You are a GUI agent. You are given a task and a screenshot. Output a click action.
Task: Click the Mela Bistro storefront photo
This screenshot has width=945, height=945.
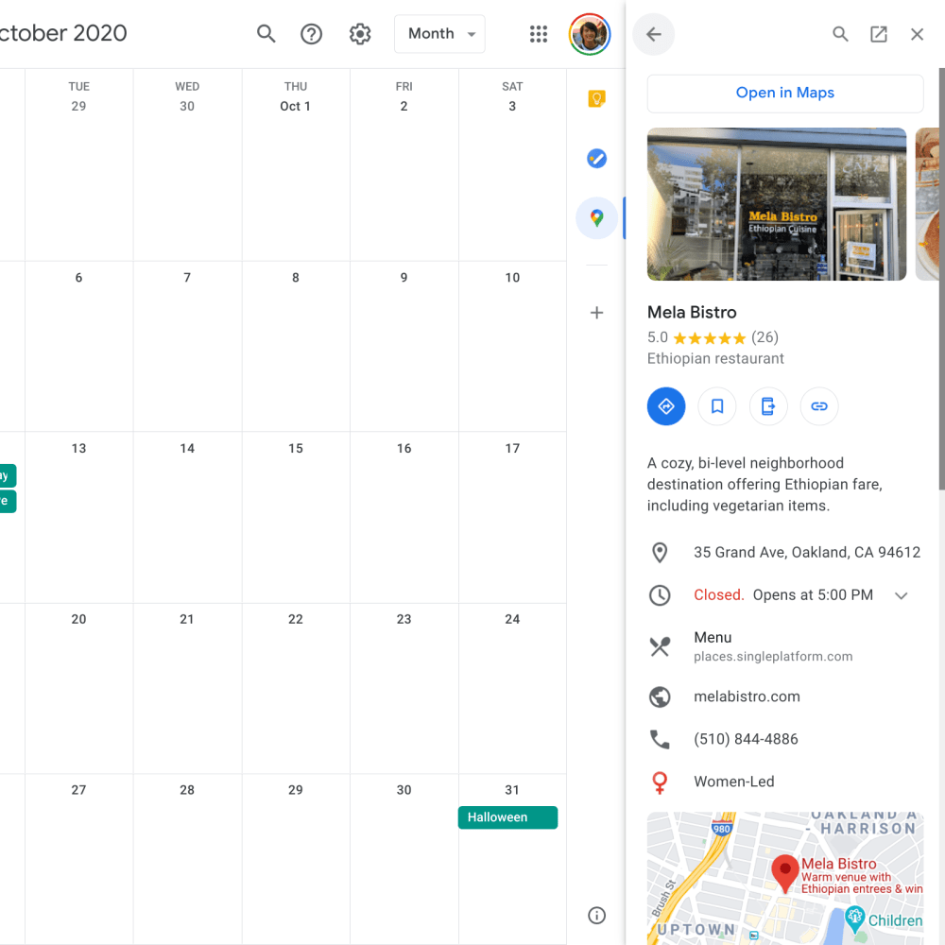coord(776,204)
